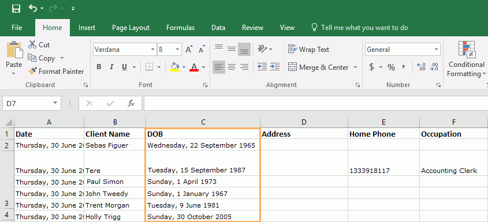Click the Select All corner triangle
The image size is (488, 222).
9,122
